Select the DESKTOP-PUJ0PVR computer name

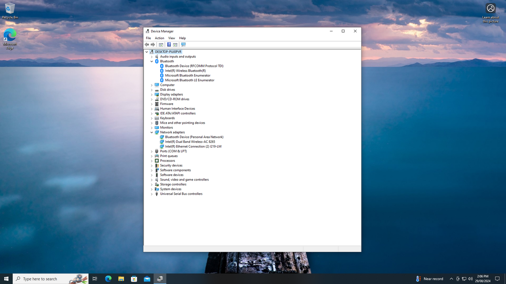[168, 52]
